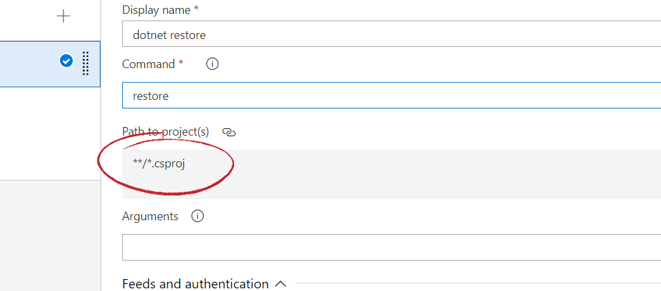Click the empty Arguments input box

pyautogui.click(x=391, y=247)
